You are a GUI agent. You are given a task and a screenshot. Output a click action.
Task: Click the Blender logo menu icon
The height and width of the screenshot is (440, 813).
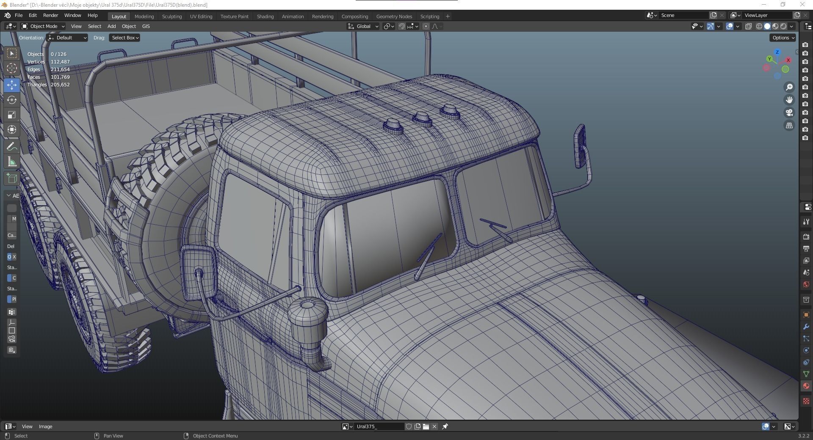tap(7, 15)
